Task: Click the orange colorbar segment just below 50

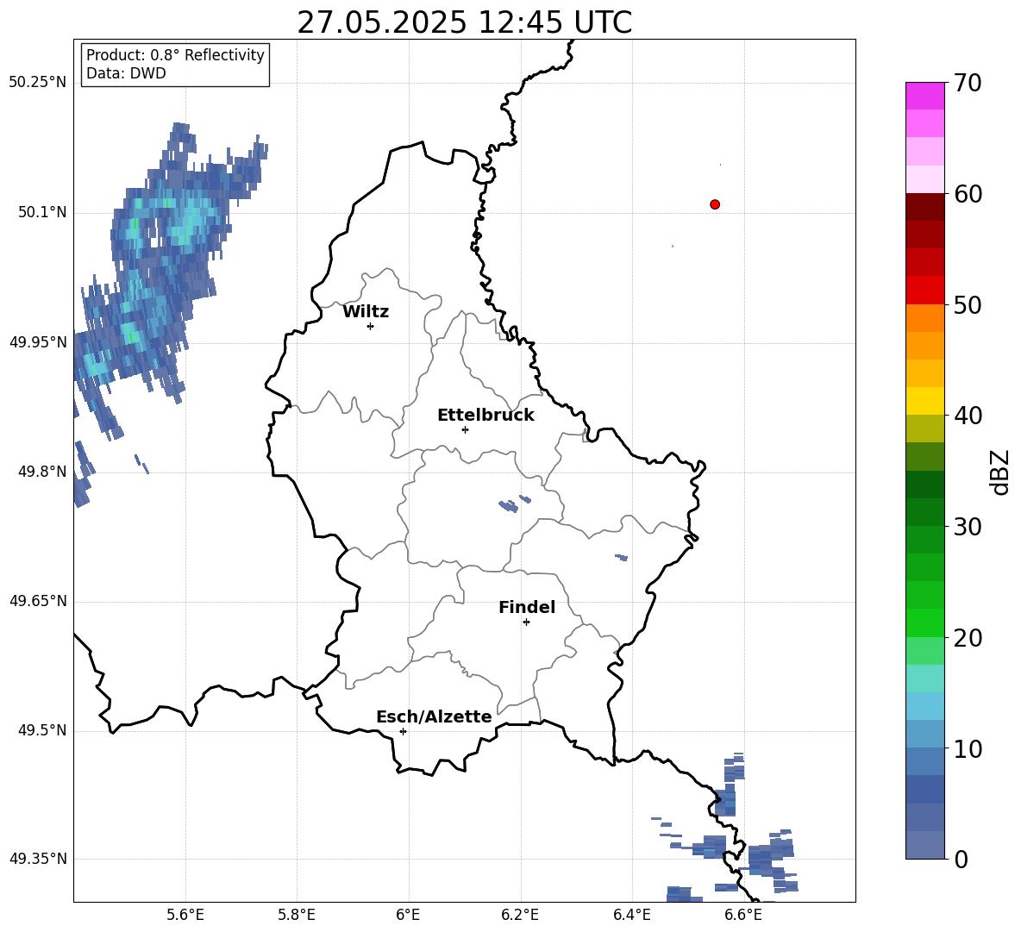Action: click(x=924, y=318)
